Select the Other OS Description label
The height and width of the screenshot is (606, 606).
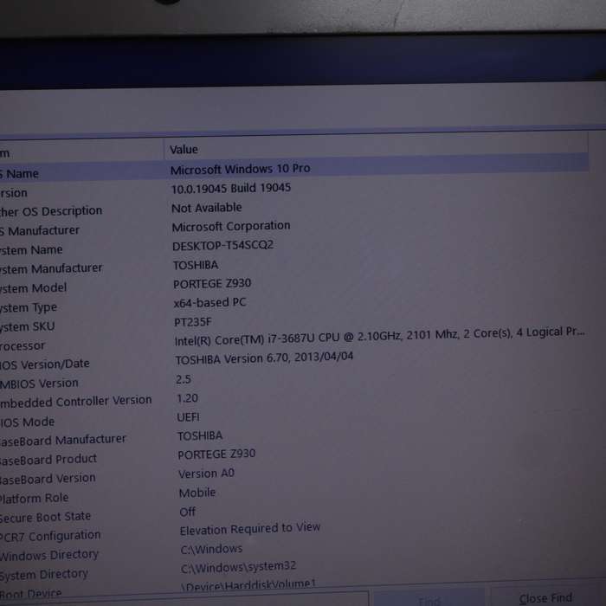pyautogui.click(x=51, y=211)
